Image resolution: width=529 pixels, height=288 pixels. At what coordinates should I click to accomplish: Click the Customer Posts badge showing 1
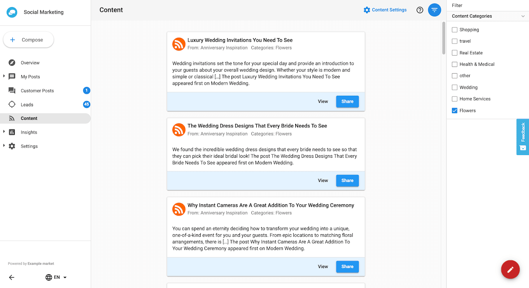point(86,90)
